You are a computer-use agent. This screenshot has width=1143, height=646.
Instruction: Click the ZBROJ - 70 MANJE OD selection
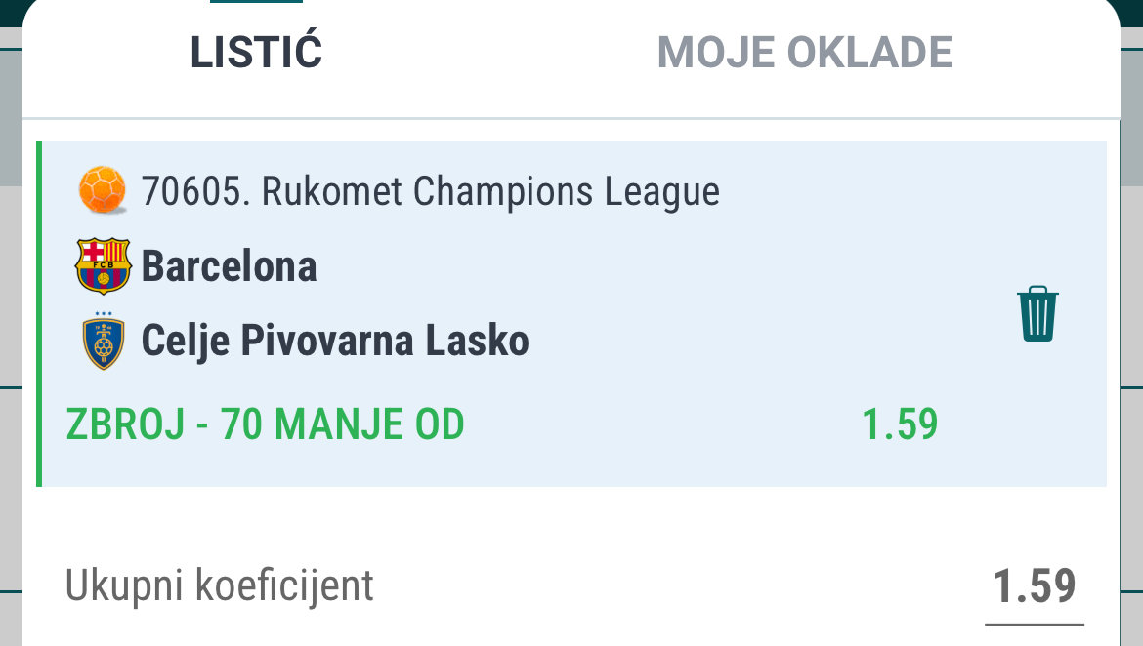265,424
